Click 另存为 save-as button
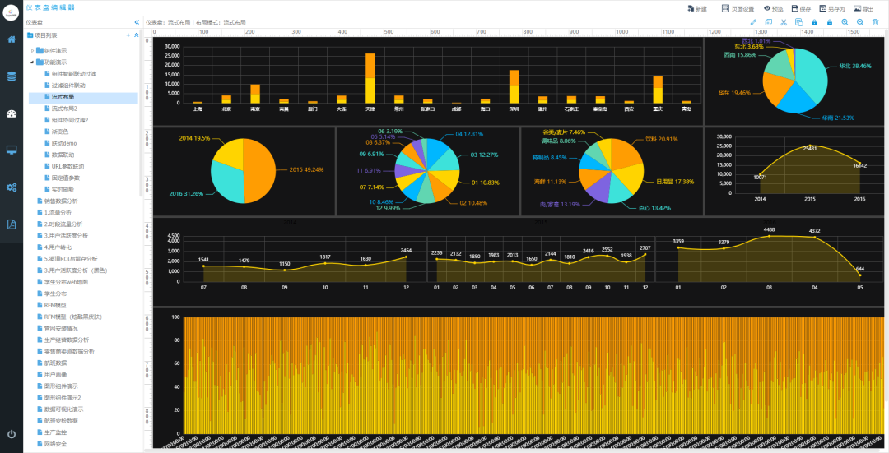 (x=831, y=8)
